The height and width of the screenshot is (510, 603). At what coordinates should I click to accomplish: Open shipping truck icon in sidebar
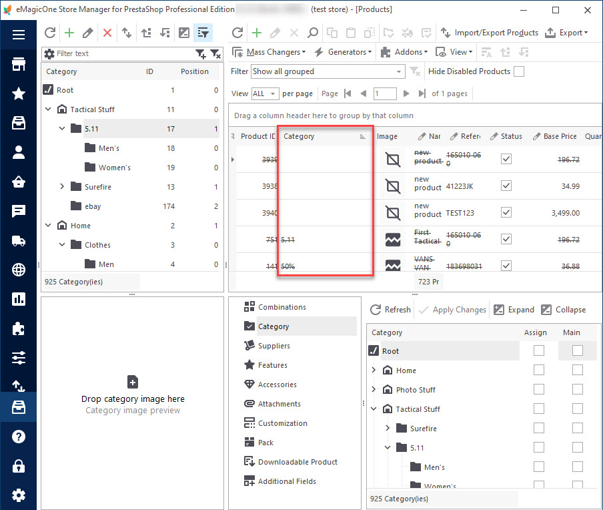19,240
